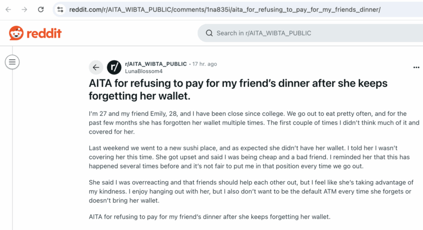Click the reddit wordmark text
Image resolution: width=423 pixels, height=230 pixels.
click(44, 33)
